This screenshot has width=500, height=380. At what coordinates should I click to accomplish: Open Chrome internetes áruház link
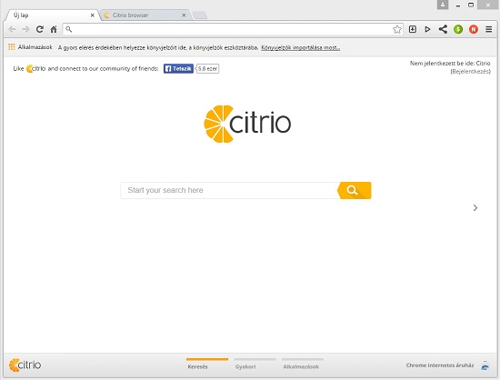pyautogui.click(x=440, y=365)
